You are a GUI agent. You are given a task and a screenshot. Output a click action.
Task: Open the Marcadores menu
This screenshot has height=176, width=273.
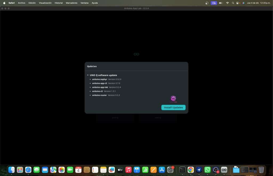tap(71, 3)
